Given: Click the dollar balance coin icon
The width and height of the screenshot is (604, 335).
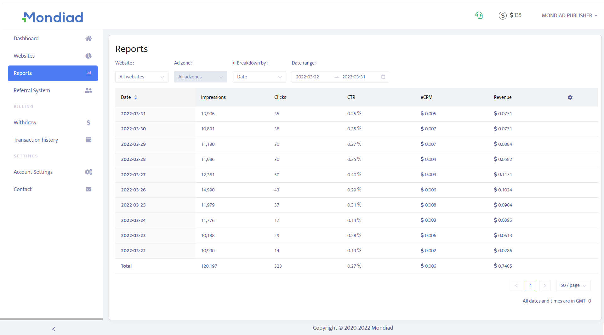Looking at the screenshot, I should click(x=503, y=15).
